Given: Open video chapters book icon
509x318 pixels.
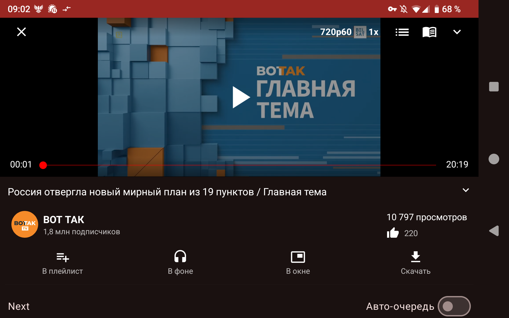Looking at the screenshot, I should [x=429, y=32].
